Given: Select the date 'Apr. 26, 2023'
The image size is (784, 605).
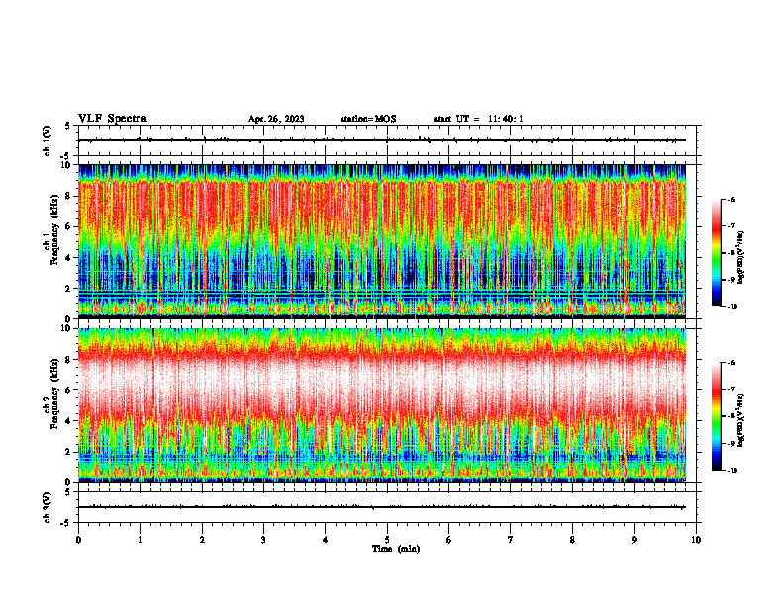Looking at the screenshot, I should [x=276, y=119].
